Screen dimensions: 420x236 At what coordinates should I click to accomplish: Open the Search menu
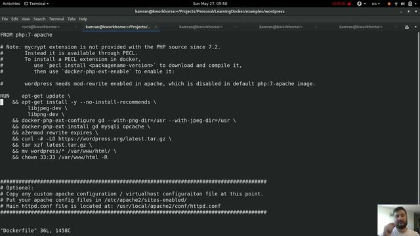pos(39,19)
